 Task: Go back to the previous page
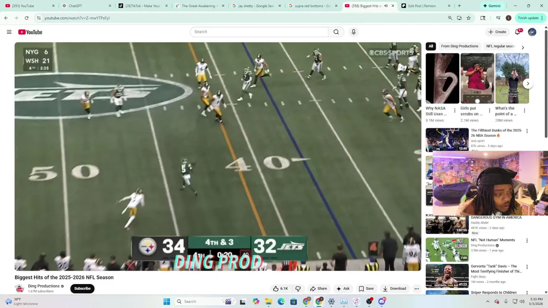coord(6,18)
